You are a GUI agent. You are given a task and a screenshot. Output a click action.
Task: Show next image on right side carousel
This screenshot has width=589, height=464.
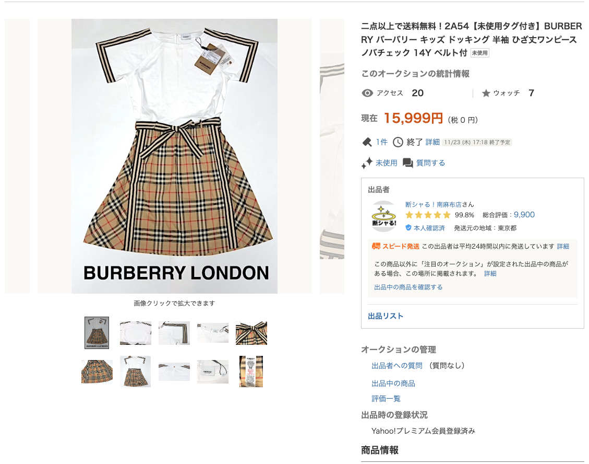pyautogui.click(x=332, y=156)
